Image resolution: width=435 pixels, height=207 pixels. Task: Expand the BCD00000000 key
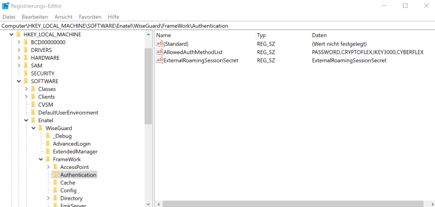coord(19,42)
